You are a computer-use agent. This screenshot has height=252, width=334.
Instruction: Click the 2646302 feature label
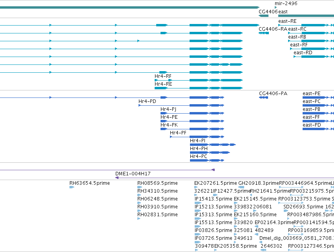[x=271, y=246]
